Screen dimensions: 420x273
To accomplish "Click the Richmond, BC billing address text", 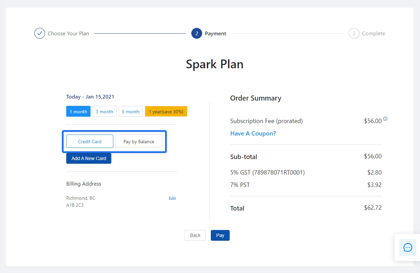I will coord(81,198).
